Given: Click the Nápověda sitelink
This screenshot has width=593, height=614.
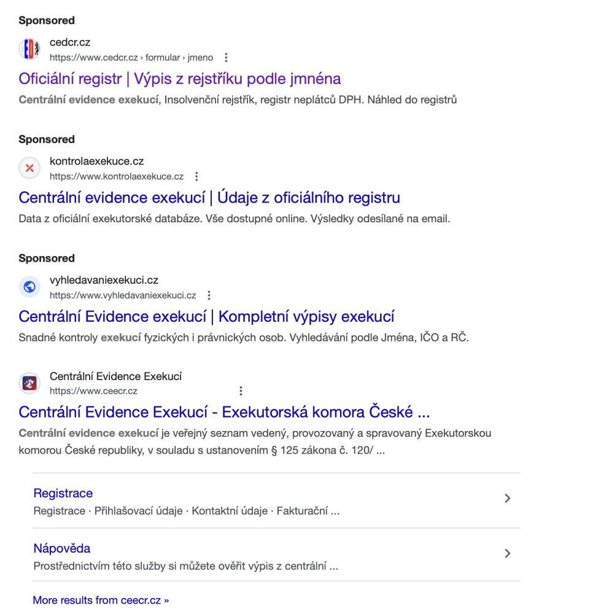Looking at the screenshot, I should point(62,548).
